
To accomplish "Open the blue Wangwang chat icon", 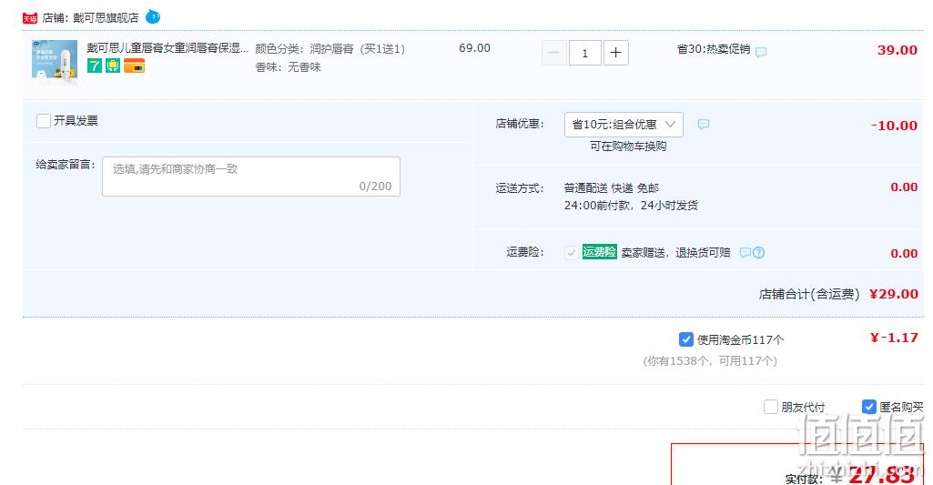I will point(153,16).
